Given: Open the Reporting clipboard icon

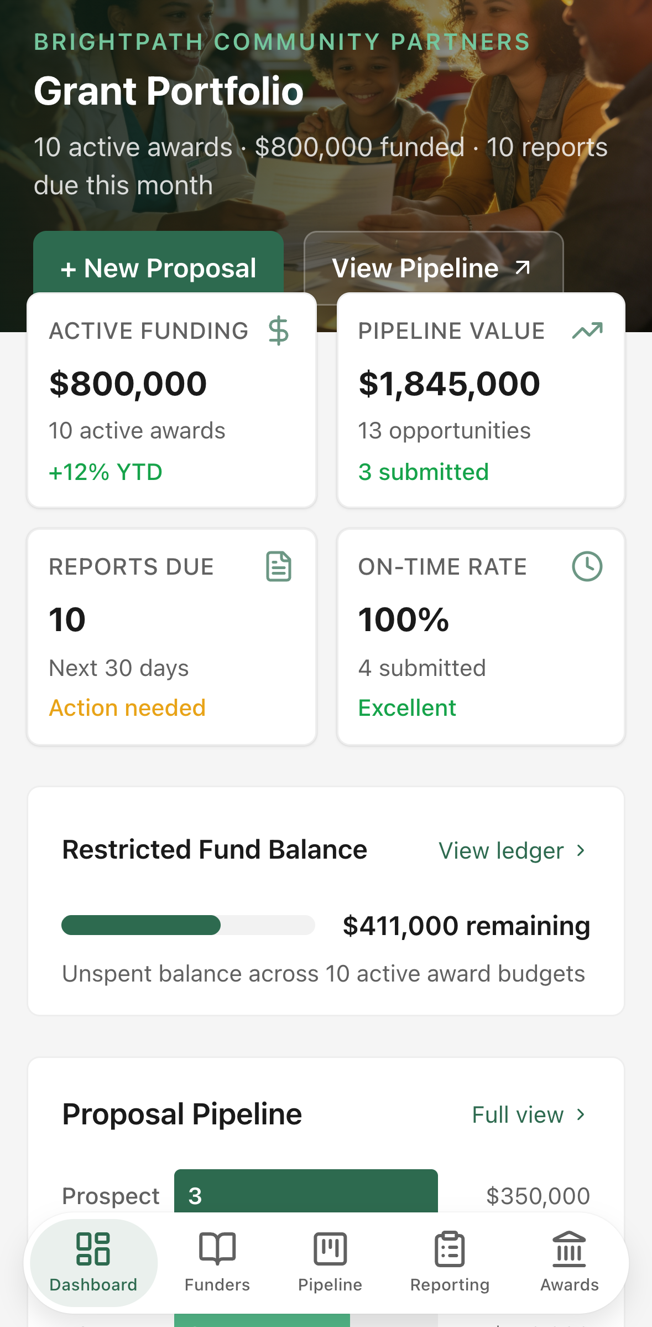Looking at the screenshot, I should [450, 1249].
